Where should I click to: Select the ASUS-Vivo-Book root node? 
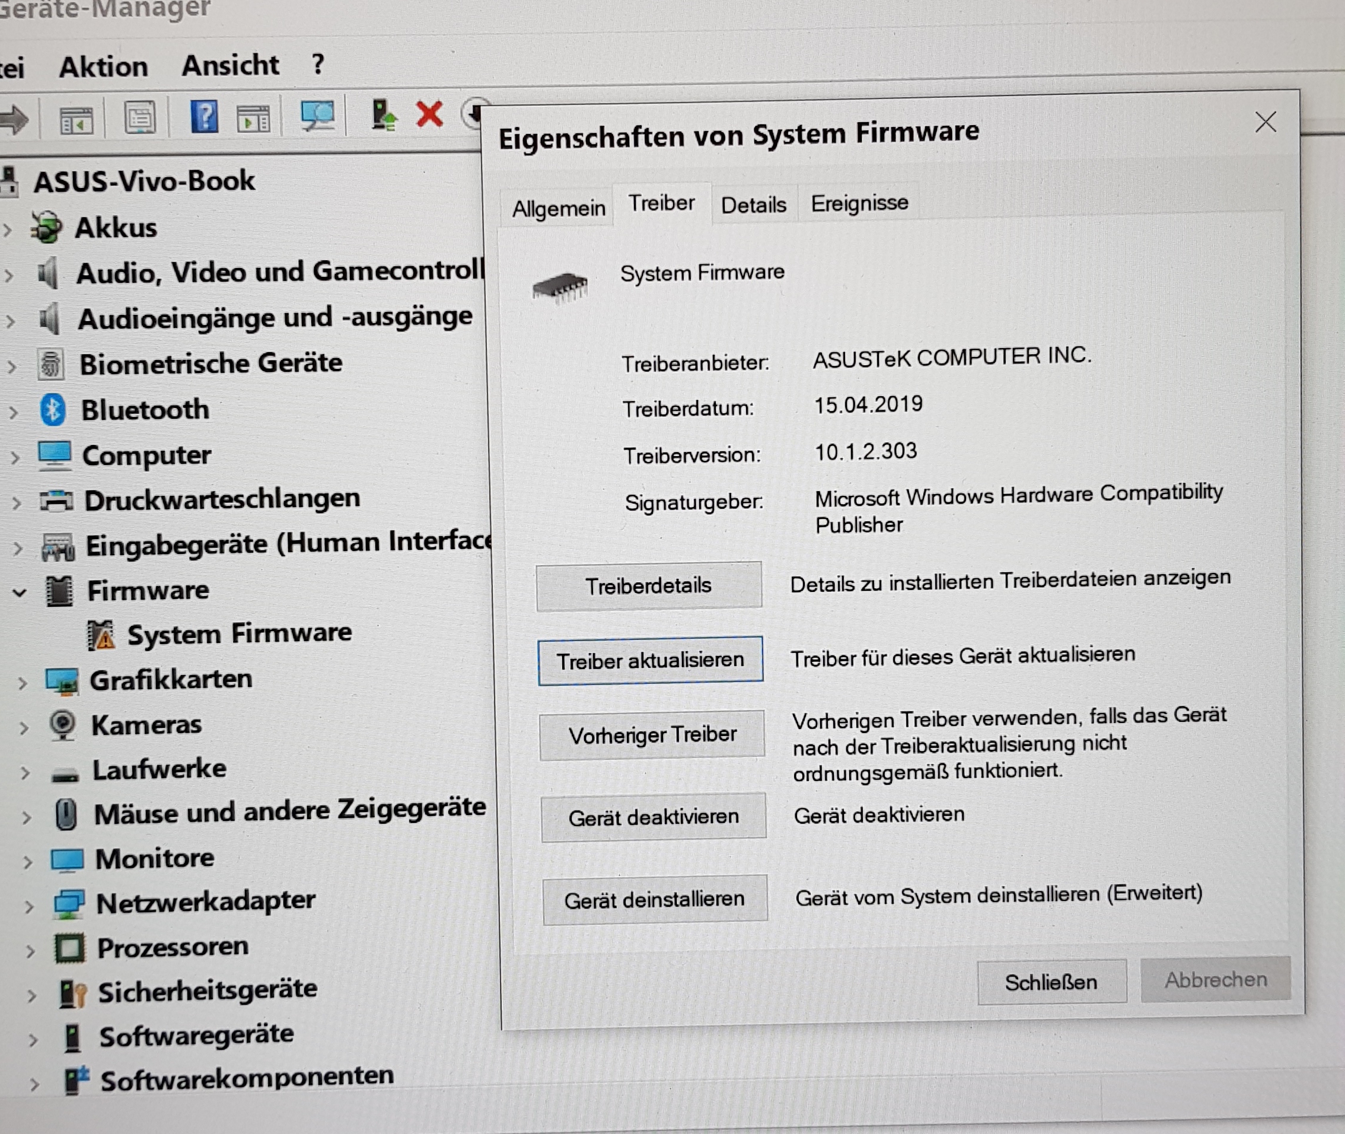[x=145, y=181]
